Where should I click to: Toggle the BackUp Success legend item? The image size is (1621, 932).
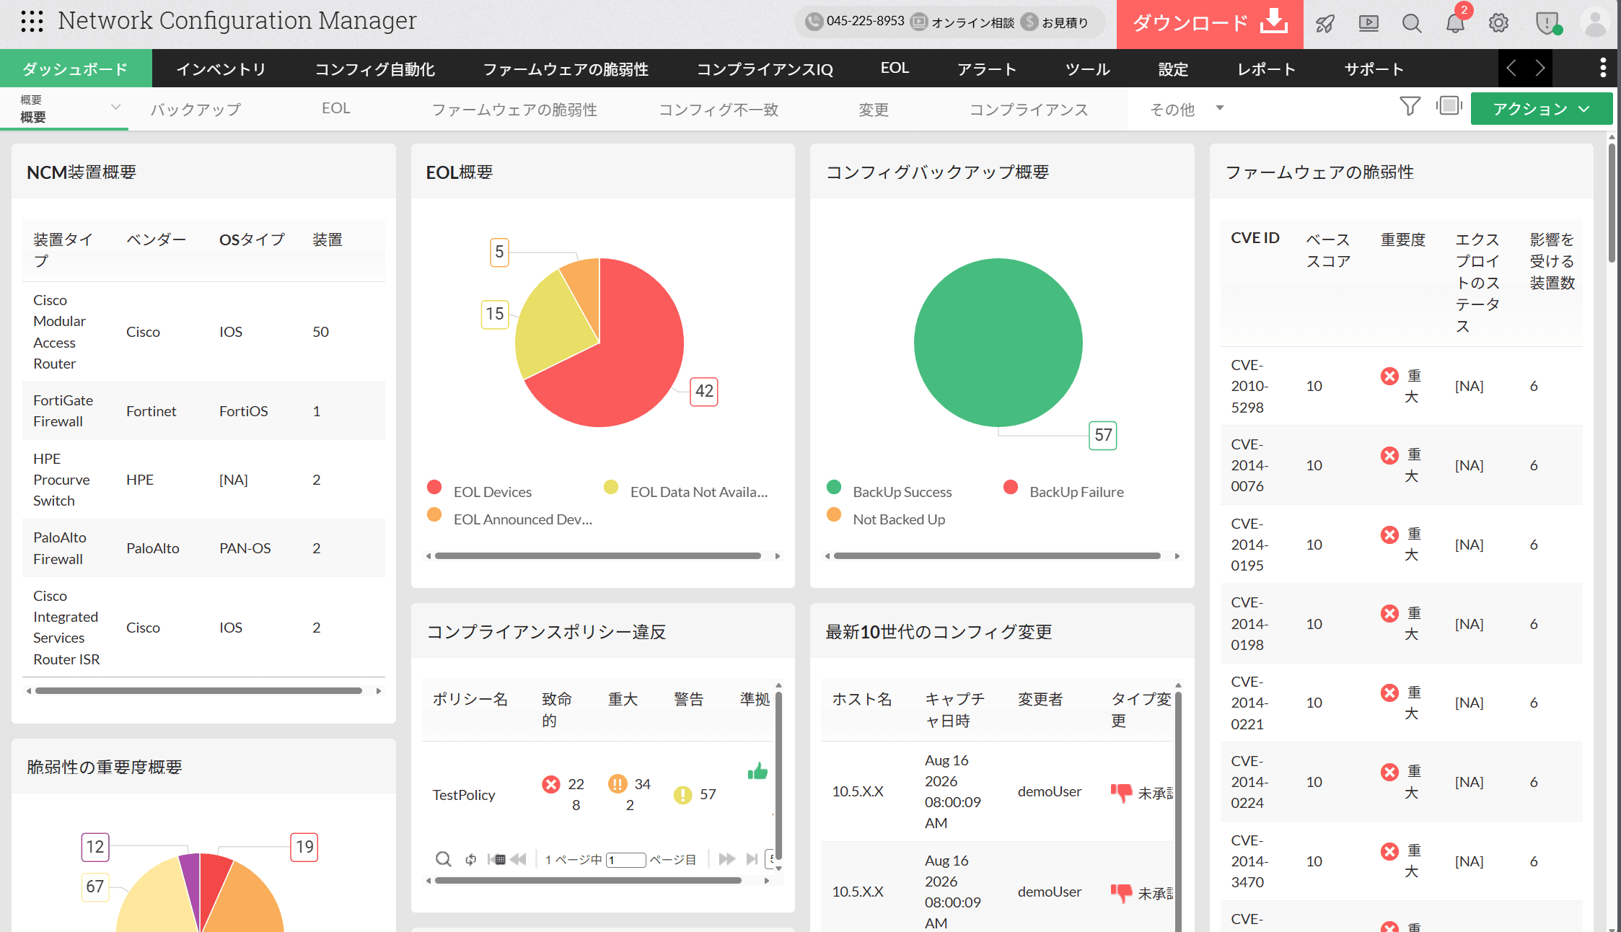889,491
